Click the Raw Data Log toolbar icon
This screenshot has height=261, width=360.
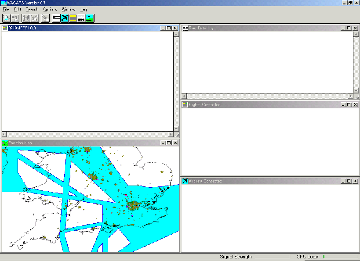[x=81, y=18]
